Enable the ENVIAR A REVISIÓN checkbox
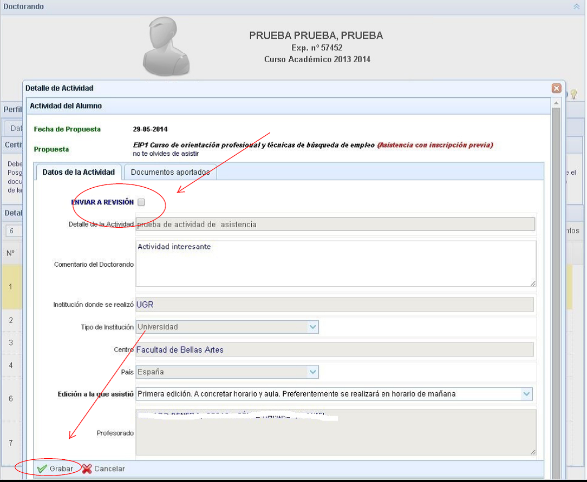This screenshot has height=482, width=587. pos(141,202)
